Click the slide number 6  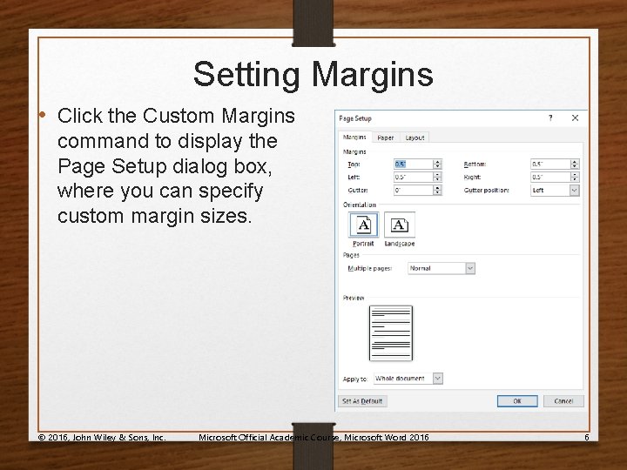click(587, 437)
